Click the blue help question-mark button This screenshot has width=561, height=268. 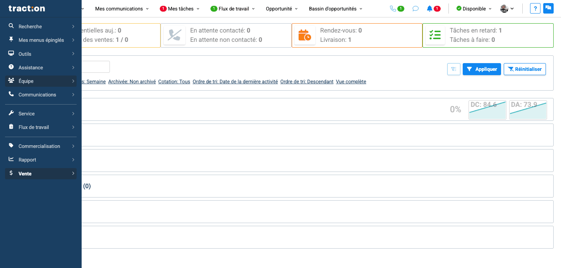click(x=535, y=9)
